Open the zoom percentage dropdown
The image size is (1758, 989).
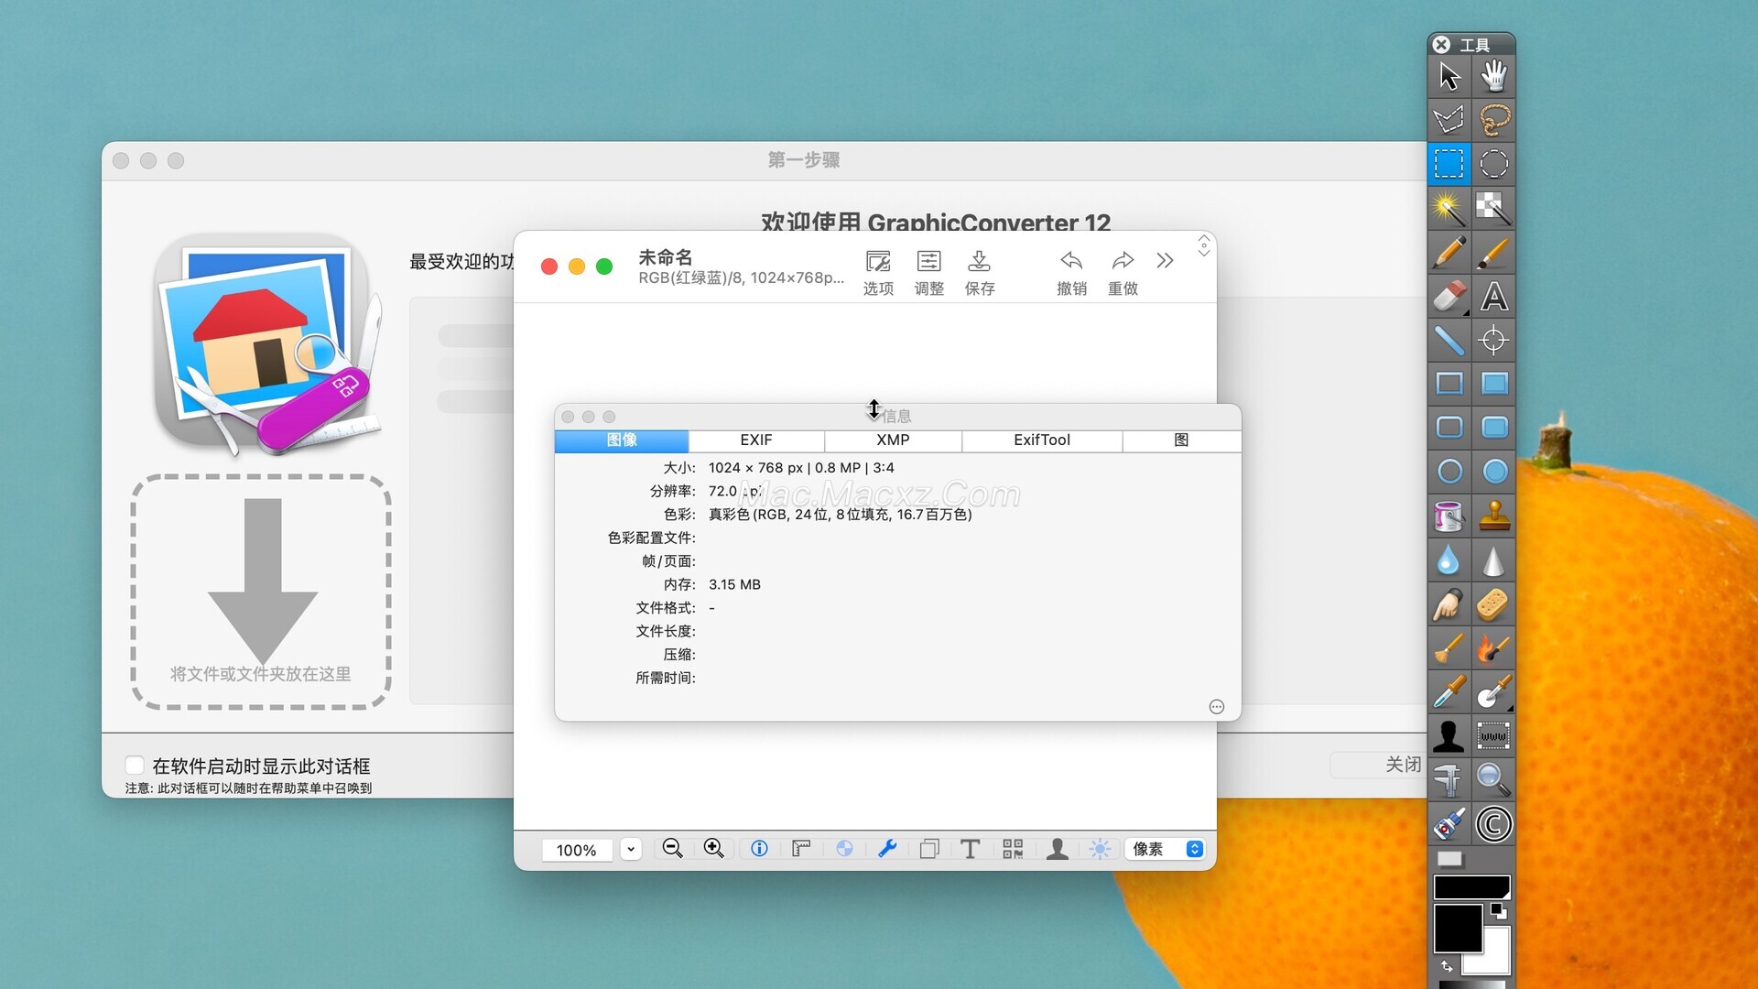(x=631, y=849)
